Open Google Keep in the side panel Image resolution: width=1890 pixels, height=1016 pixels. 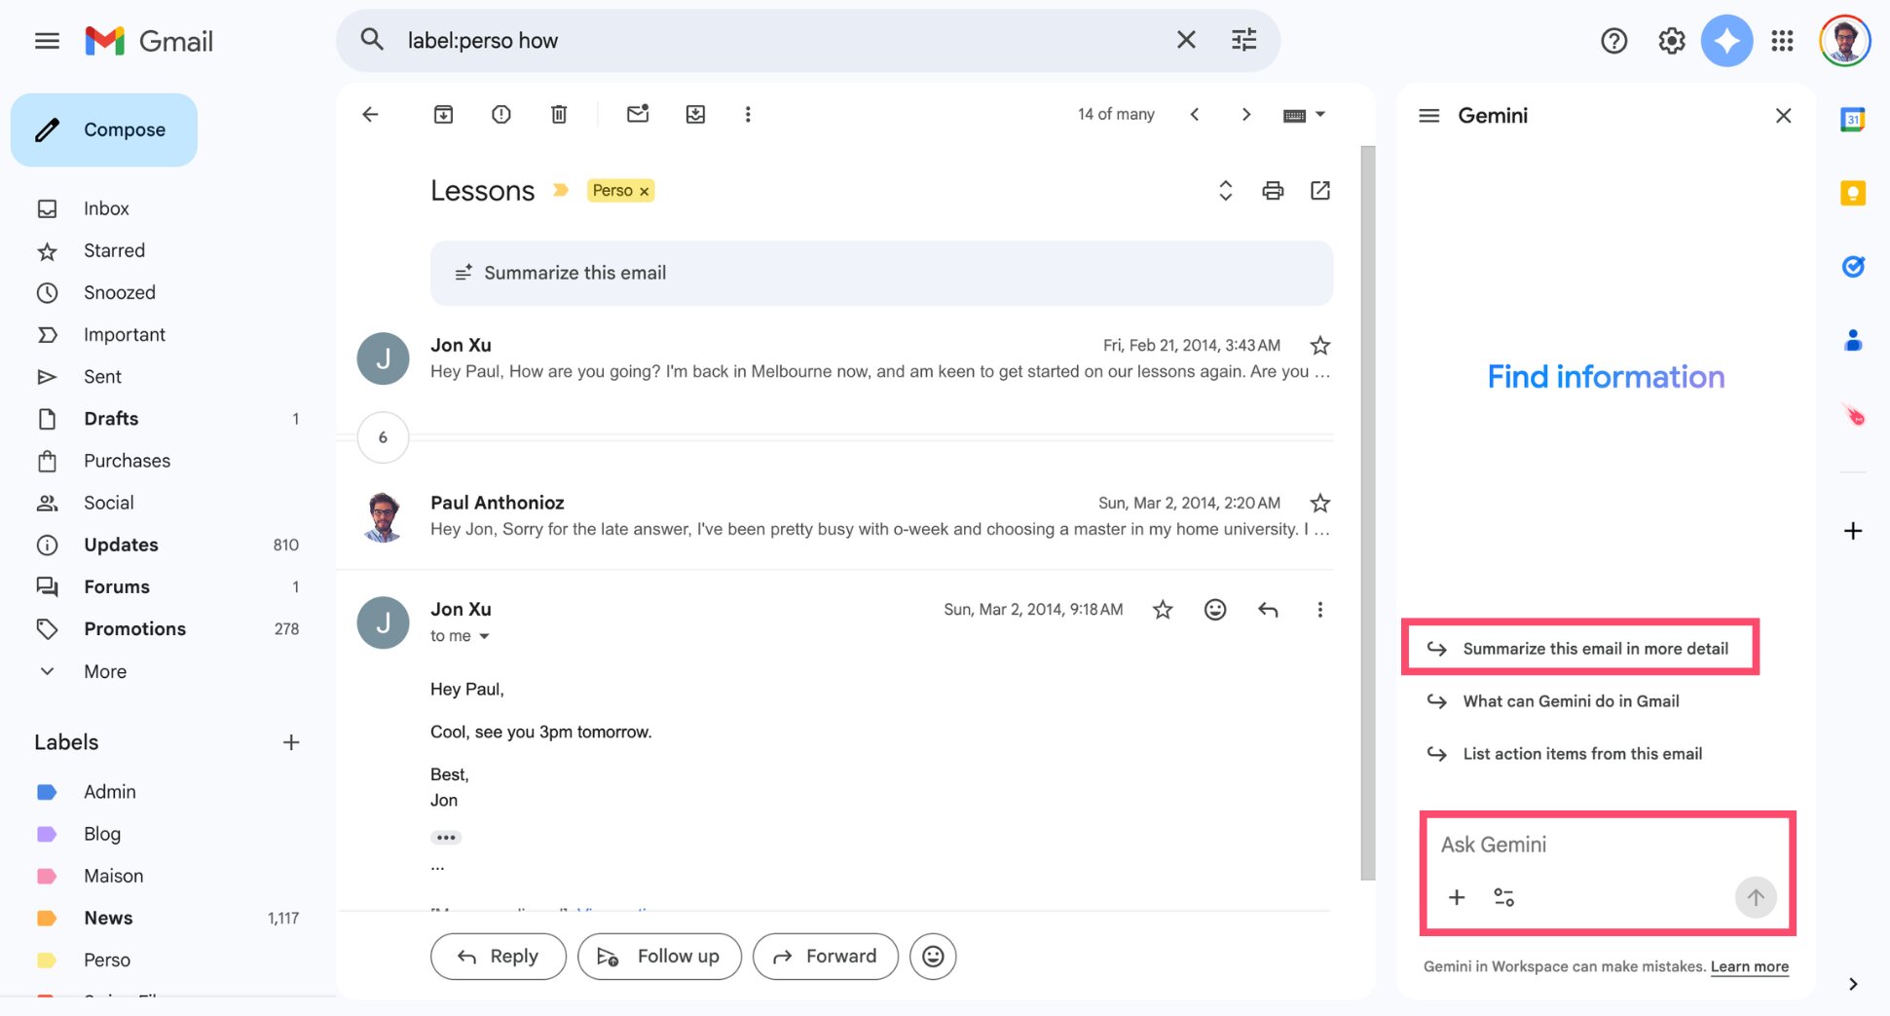tap(1852, 193)
